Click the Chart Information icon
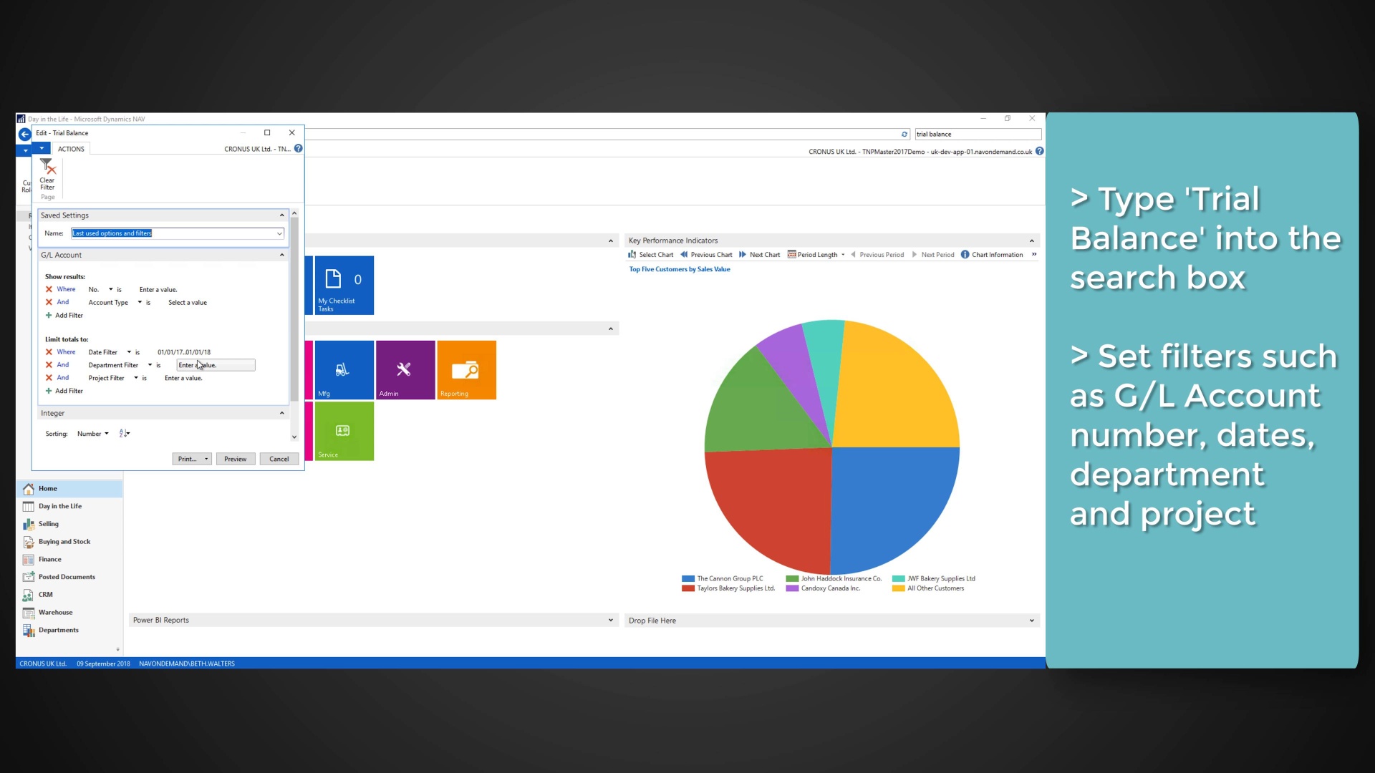Screen dimensions: 1375x773 [x=965, y=254]
